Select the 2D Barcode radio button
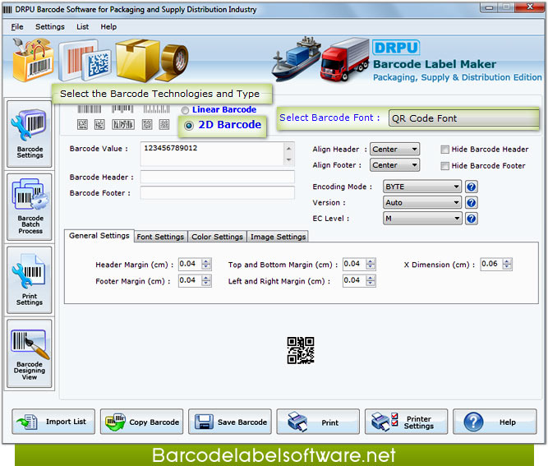 [189, 126]
